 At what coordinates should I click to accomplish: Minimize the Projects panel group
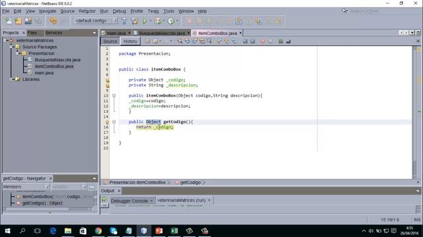point(94,33)
